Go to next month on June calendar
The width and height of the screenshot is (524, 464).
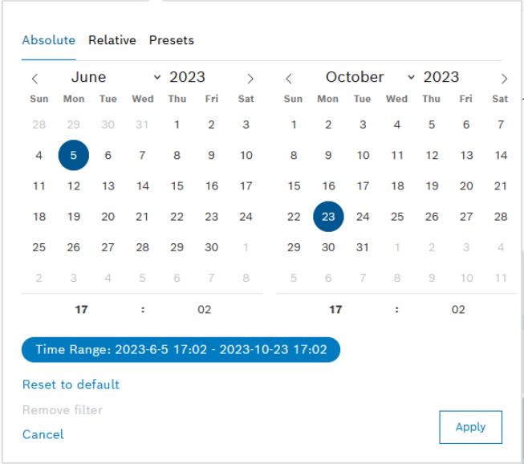(x=250, y=79)
